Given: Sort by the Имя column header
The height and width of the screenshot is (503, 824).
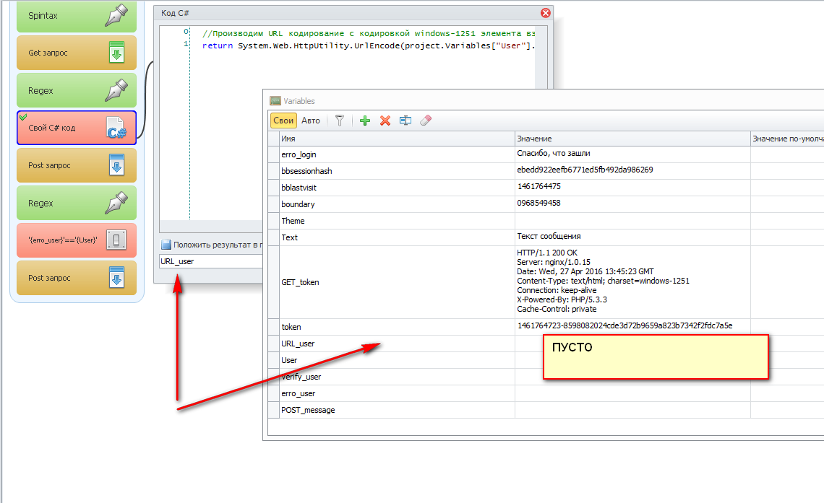Looking at the screenshot, I should [397, 138].
